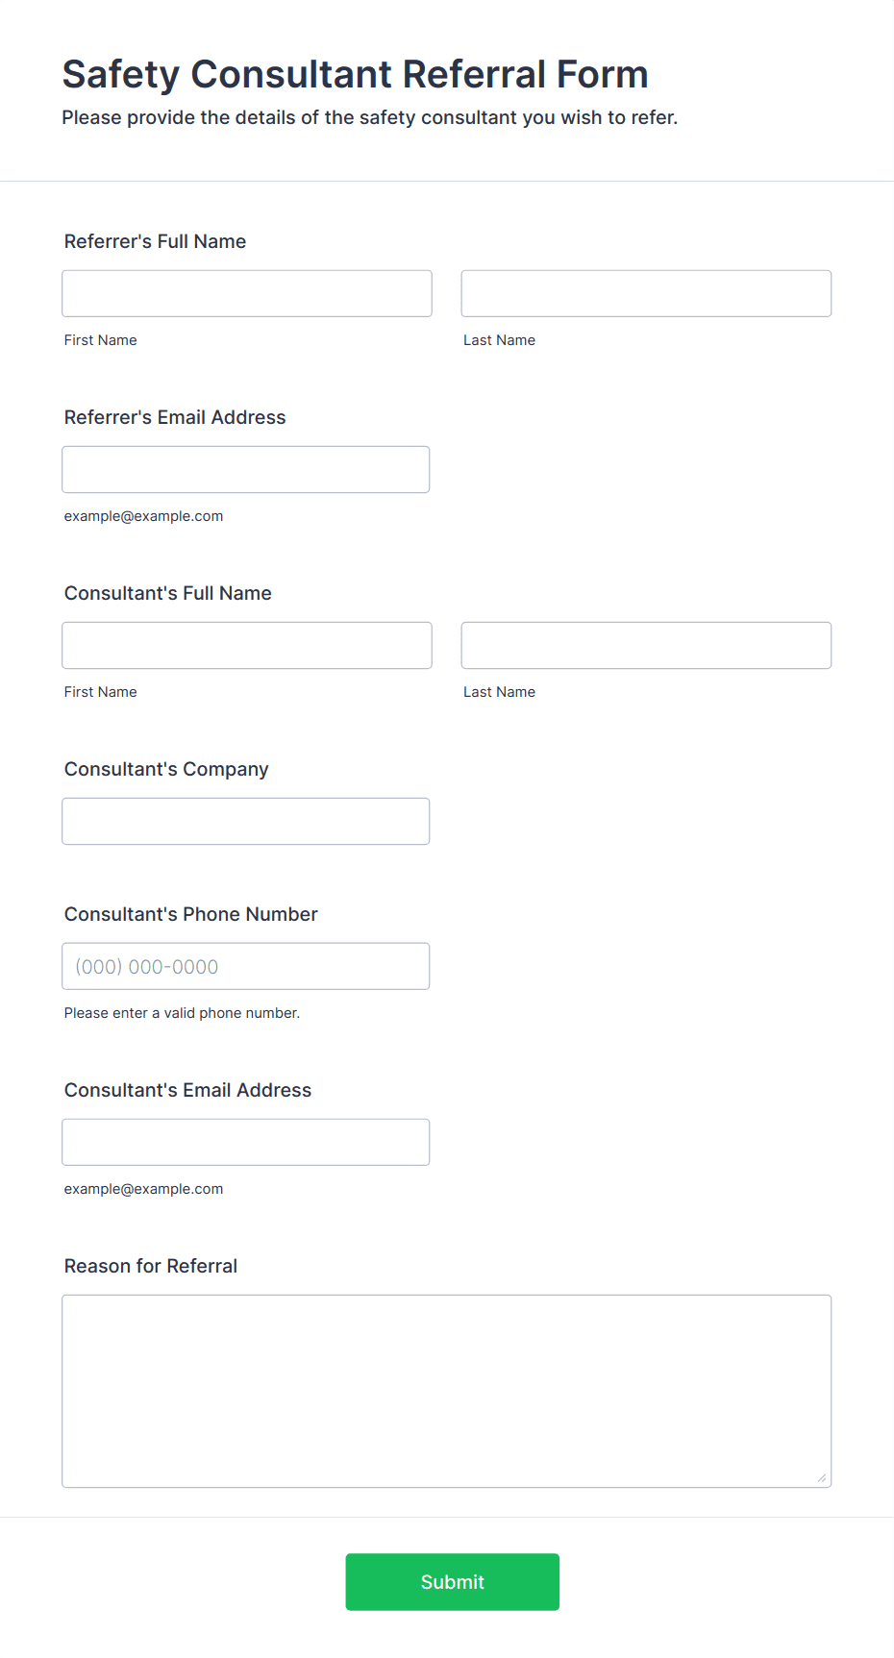Submit the referral form with green button
This screenshot has width=894, height=1658.
pos(453,1581)
